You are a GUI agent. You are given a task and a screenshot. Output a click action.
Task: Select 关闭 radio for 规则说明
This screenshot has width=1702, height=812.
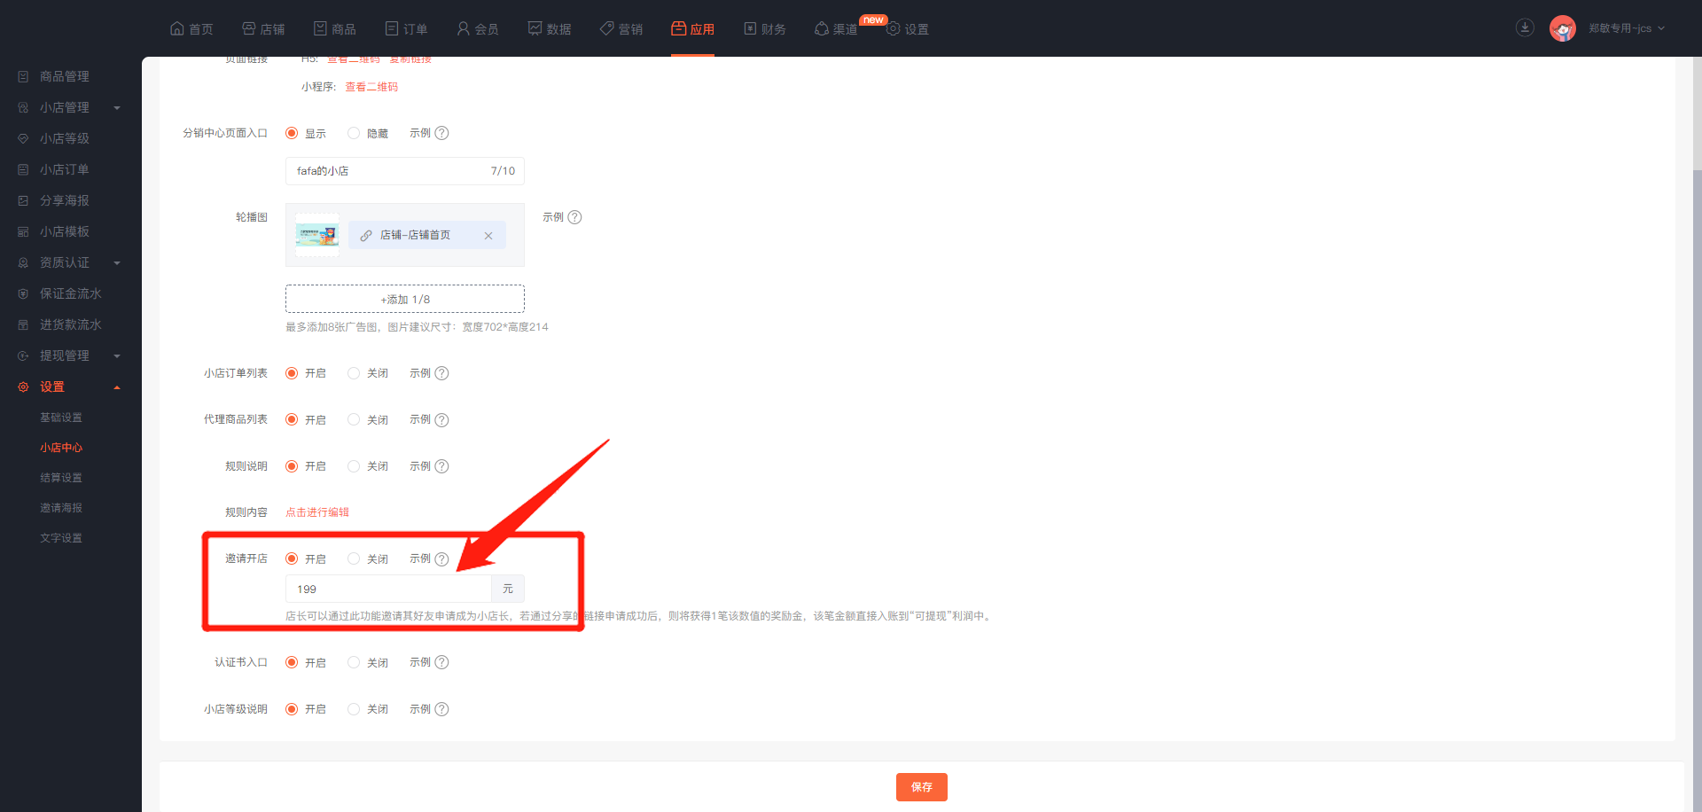(354, 466)
